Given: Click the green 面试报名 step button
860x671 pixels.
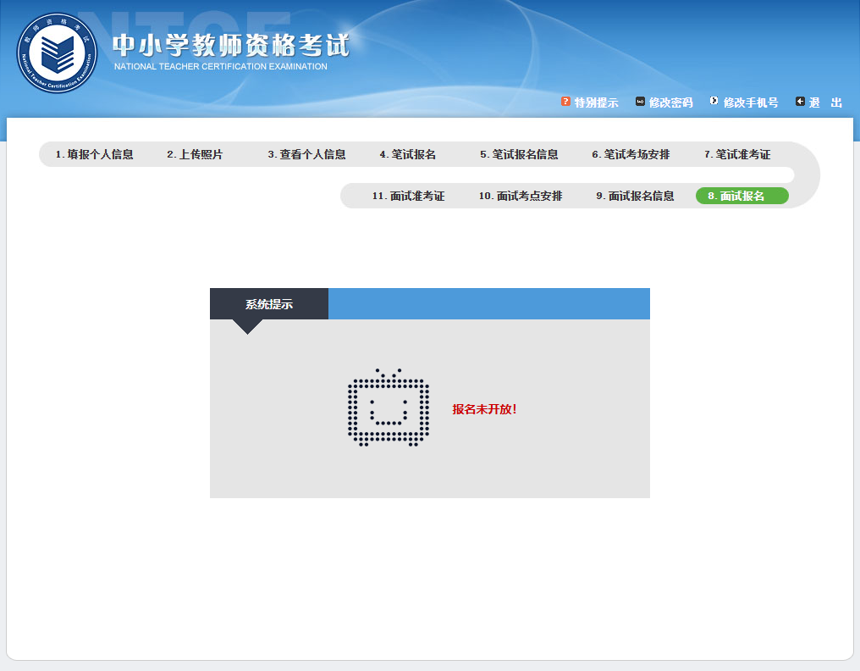Looking at the screenshot, I should pyautogui.click(x=741, y=196).
